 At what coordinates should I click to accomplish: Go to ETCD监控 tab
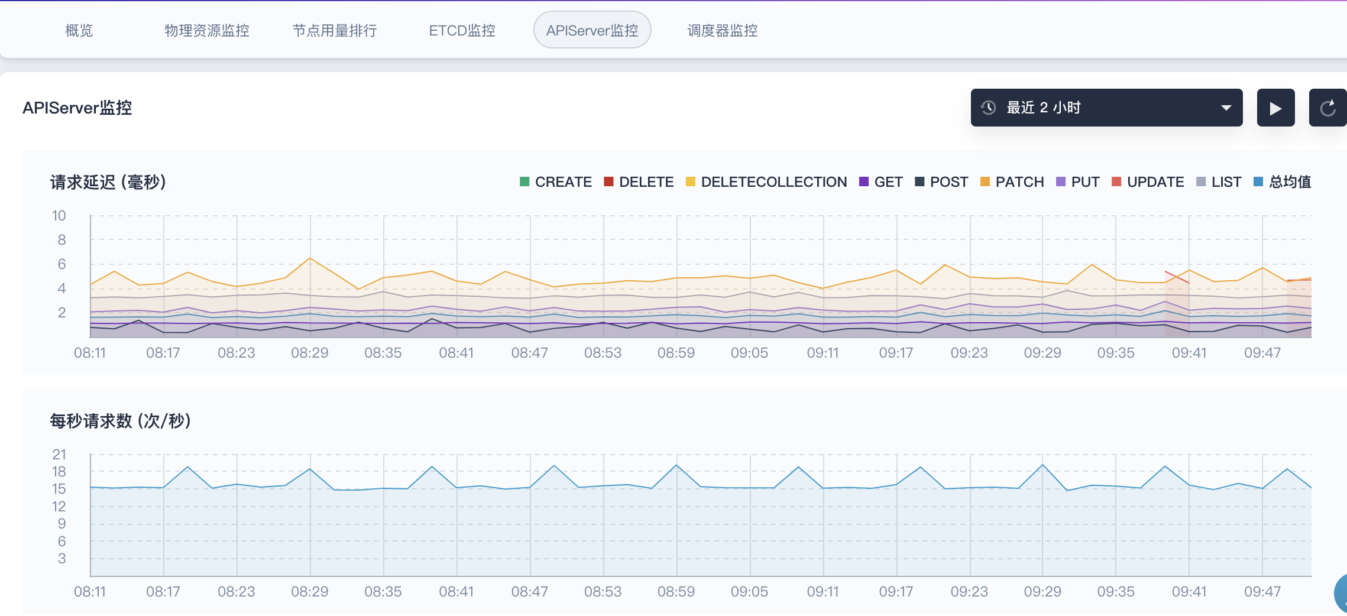click(462, 30)
